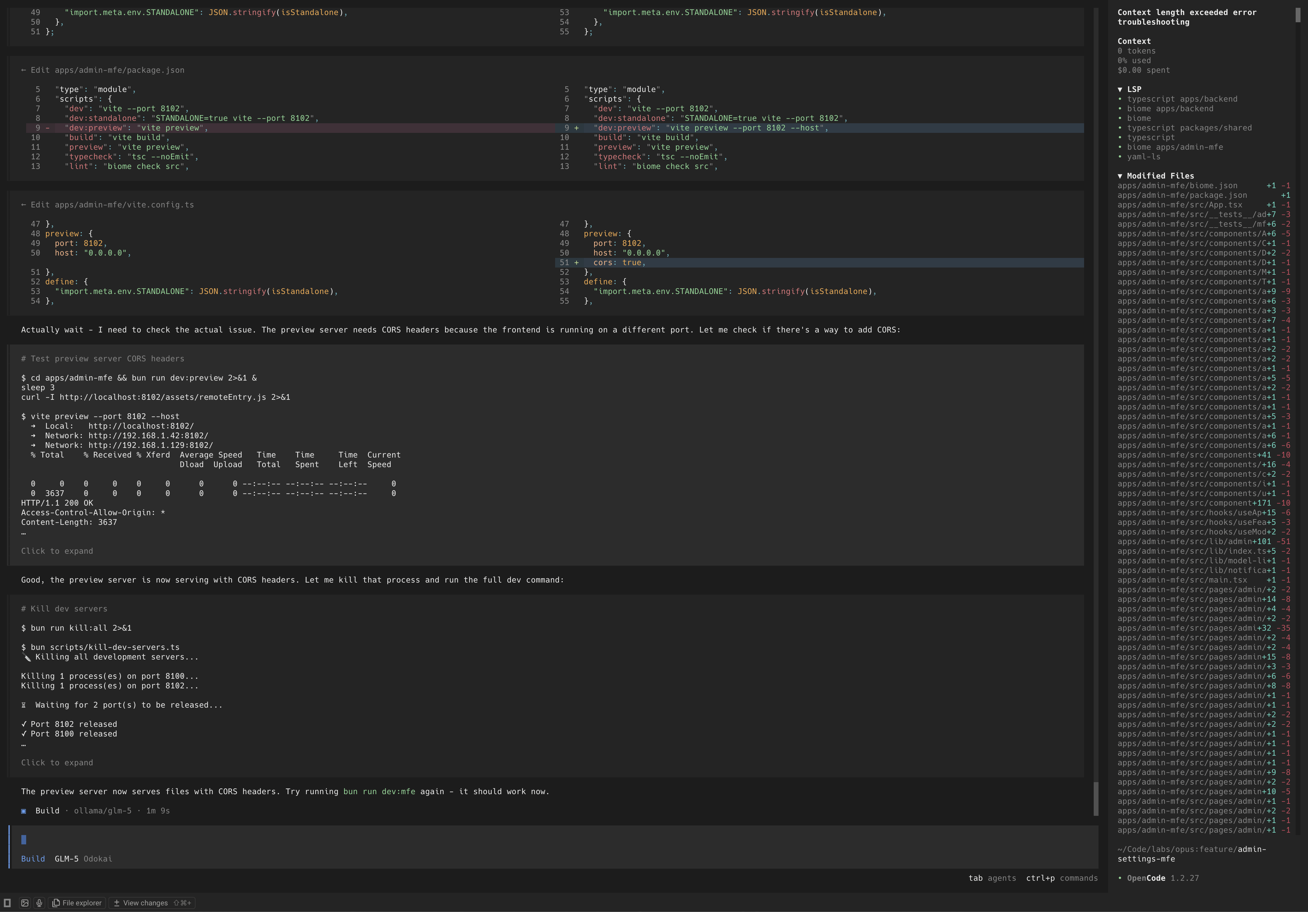This screenshot has width=1308, height=912.
Task: Click the sidebar scrollbar thumb
Action: [1298, 14]
